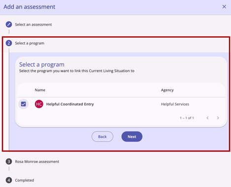This screenshot has width=231, height=187.
Task: Open the Rosa Monroe assessment step label
Action: coord(37,161)
